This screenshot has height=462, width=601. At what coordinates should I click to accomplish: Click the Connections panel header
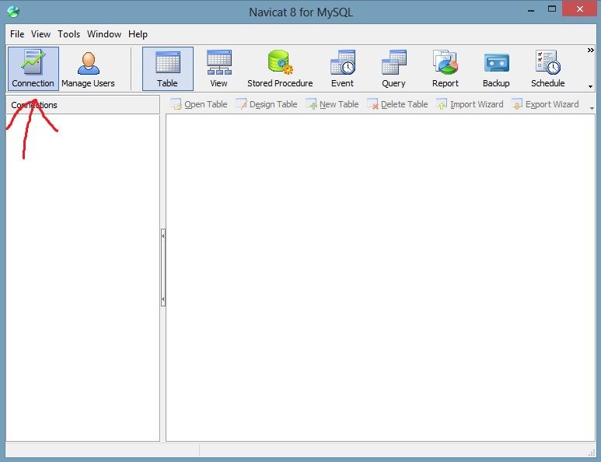(x=82, y=105)
